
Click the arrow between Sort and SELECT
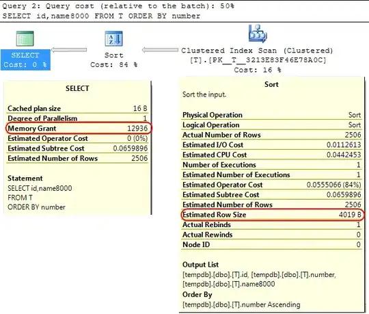69,50
